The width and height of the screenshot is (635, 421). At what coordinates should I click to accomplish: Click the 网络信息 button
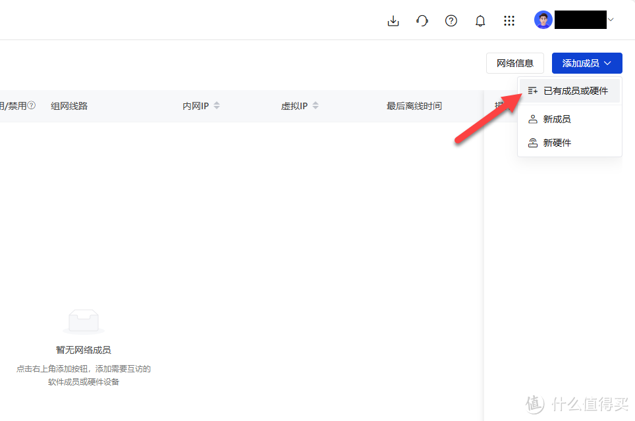(x=514, y=63)
